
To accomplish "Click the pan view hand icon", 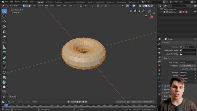I will [x=139, y=11].
